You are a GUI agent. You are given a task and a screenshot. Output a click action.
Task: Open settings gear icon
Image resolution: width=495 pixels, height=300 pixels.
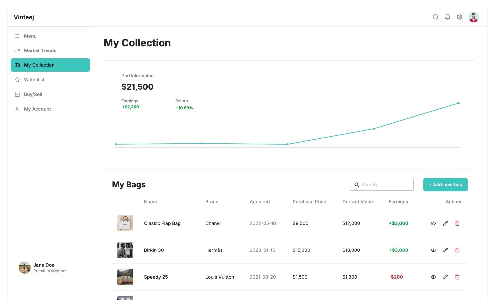click(460, 17)
